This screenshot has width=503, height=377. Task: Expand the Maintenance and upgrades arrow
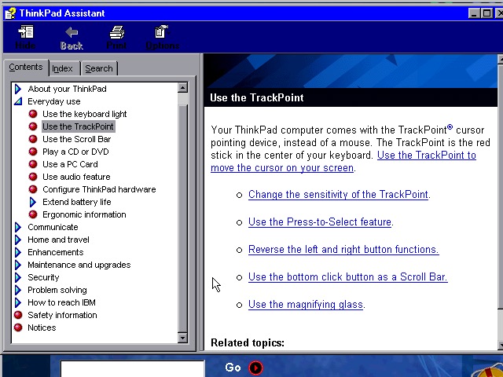[x=18, y=265]
